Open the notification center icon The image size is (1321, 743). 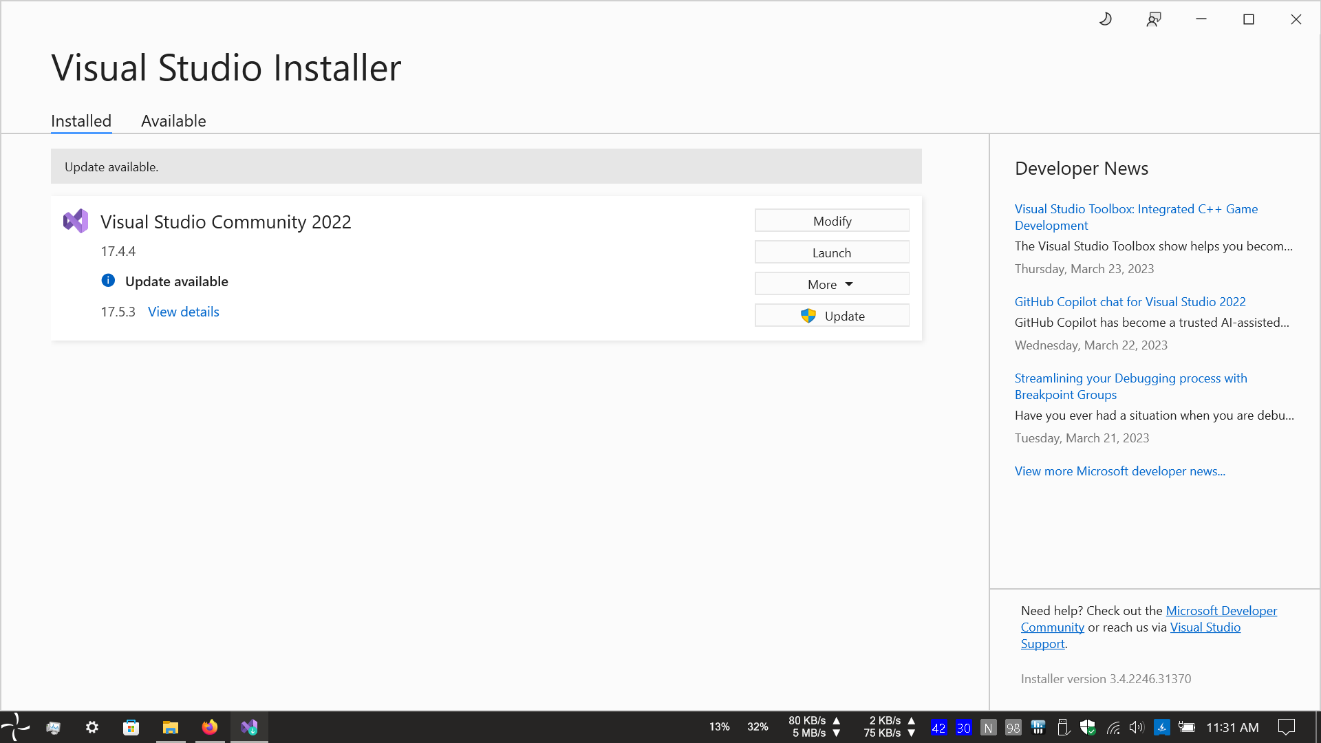[x=1287, y=727]
